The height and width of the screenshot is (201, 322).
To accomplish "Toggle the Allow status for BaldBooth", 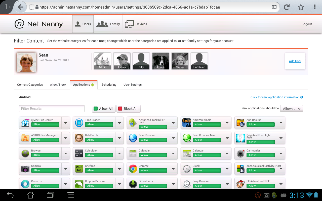I will (99, 140).
